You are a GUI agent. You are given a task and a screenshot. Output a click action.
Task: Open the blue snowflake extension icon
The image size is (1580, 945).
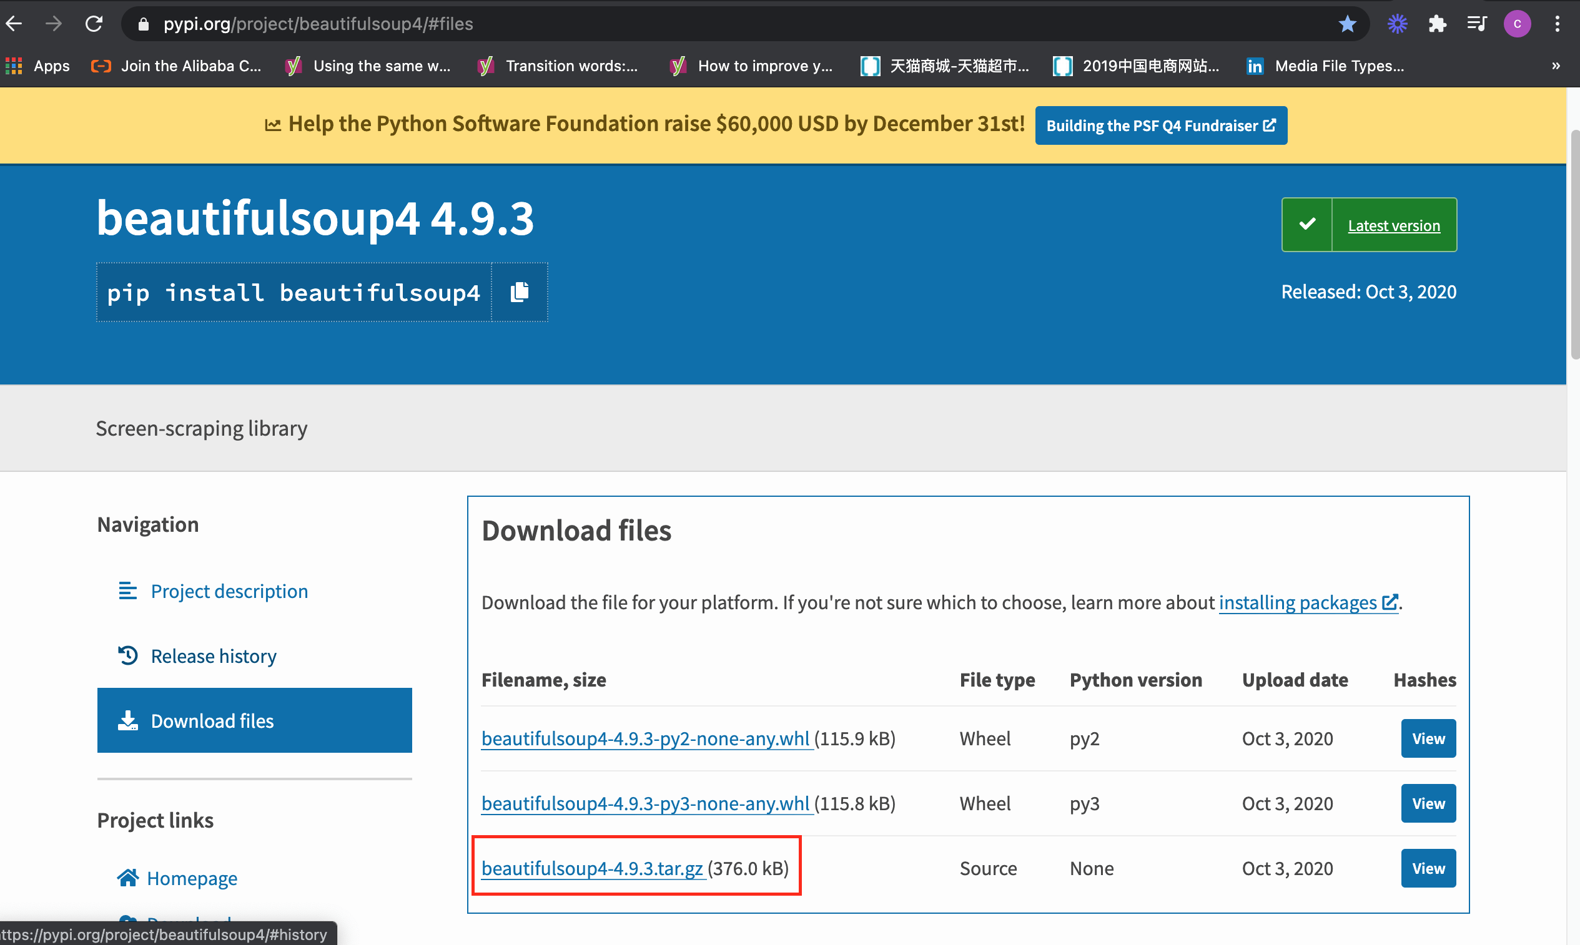click(x=1396, y=24)
